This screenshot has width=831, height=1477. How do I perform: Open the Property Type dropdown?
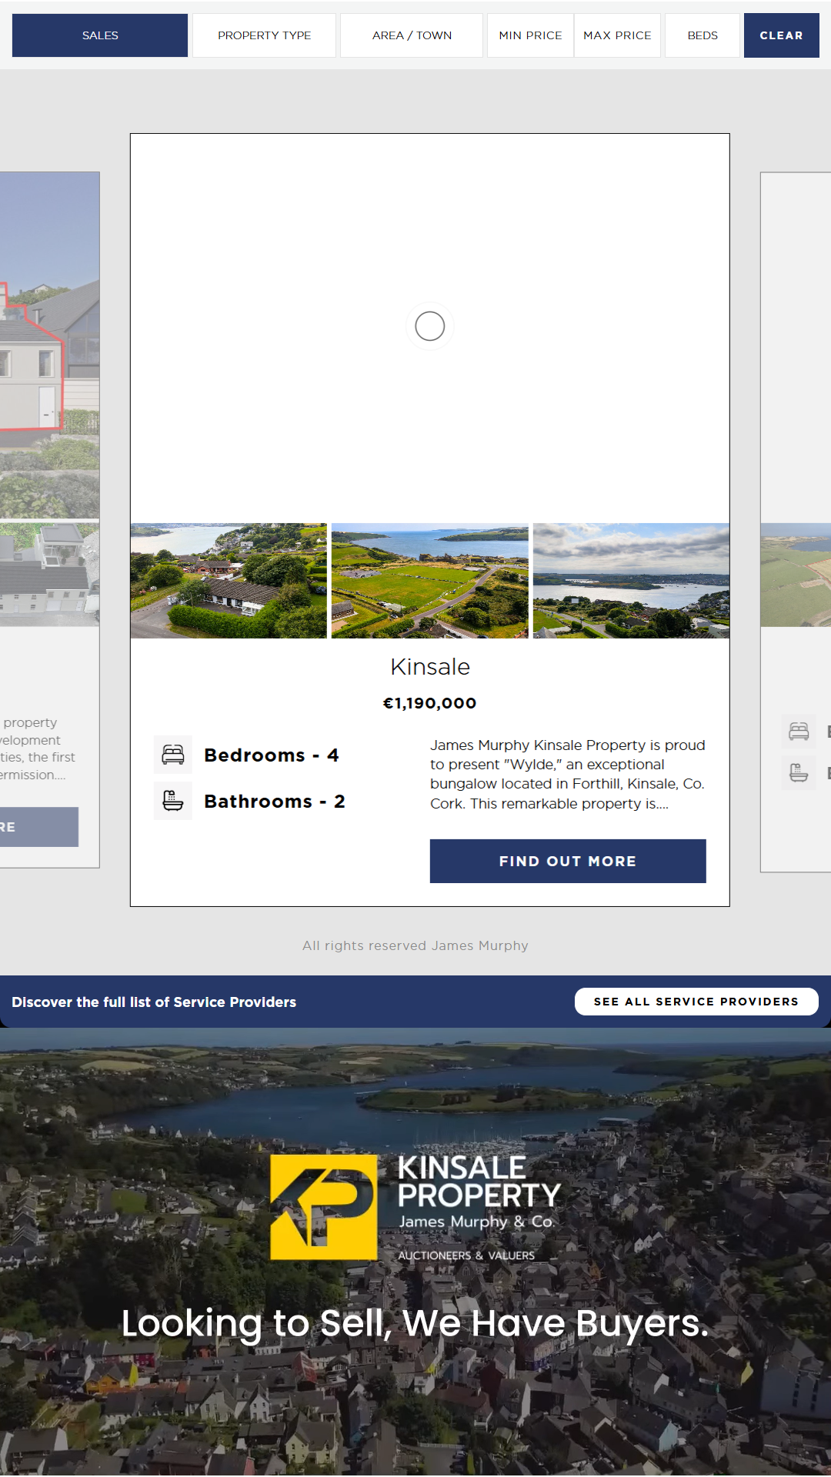tap(264, 35)
